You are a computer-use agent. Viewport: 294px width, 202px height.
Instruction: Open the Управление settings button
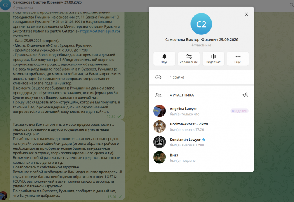pos(189,59)
